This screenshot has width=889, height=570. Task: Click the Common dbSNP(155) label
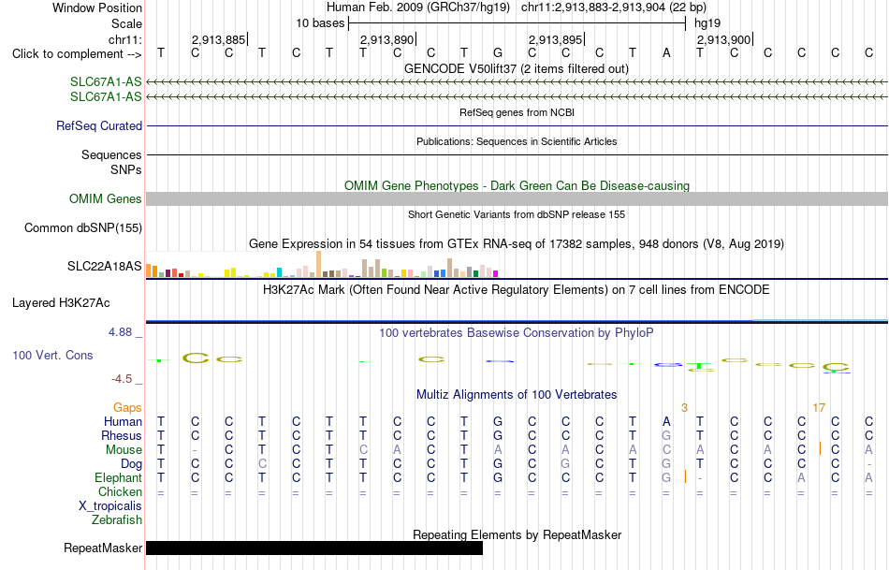point(83,228)
